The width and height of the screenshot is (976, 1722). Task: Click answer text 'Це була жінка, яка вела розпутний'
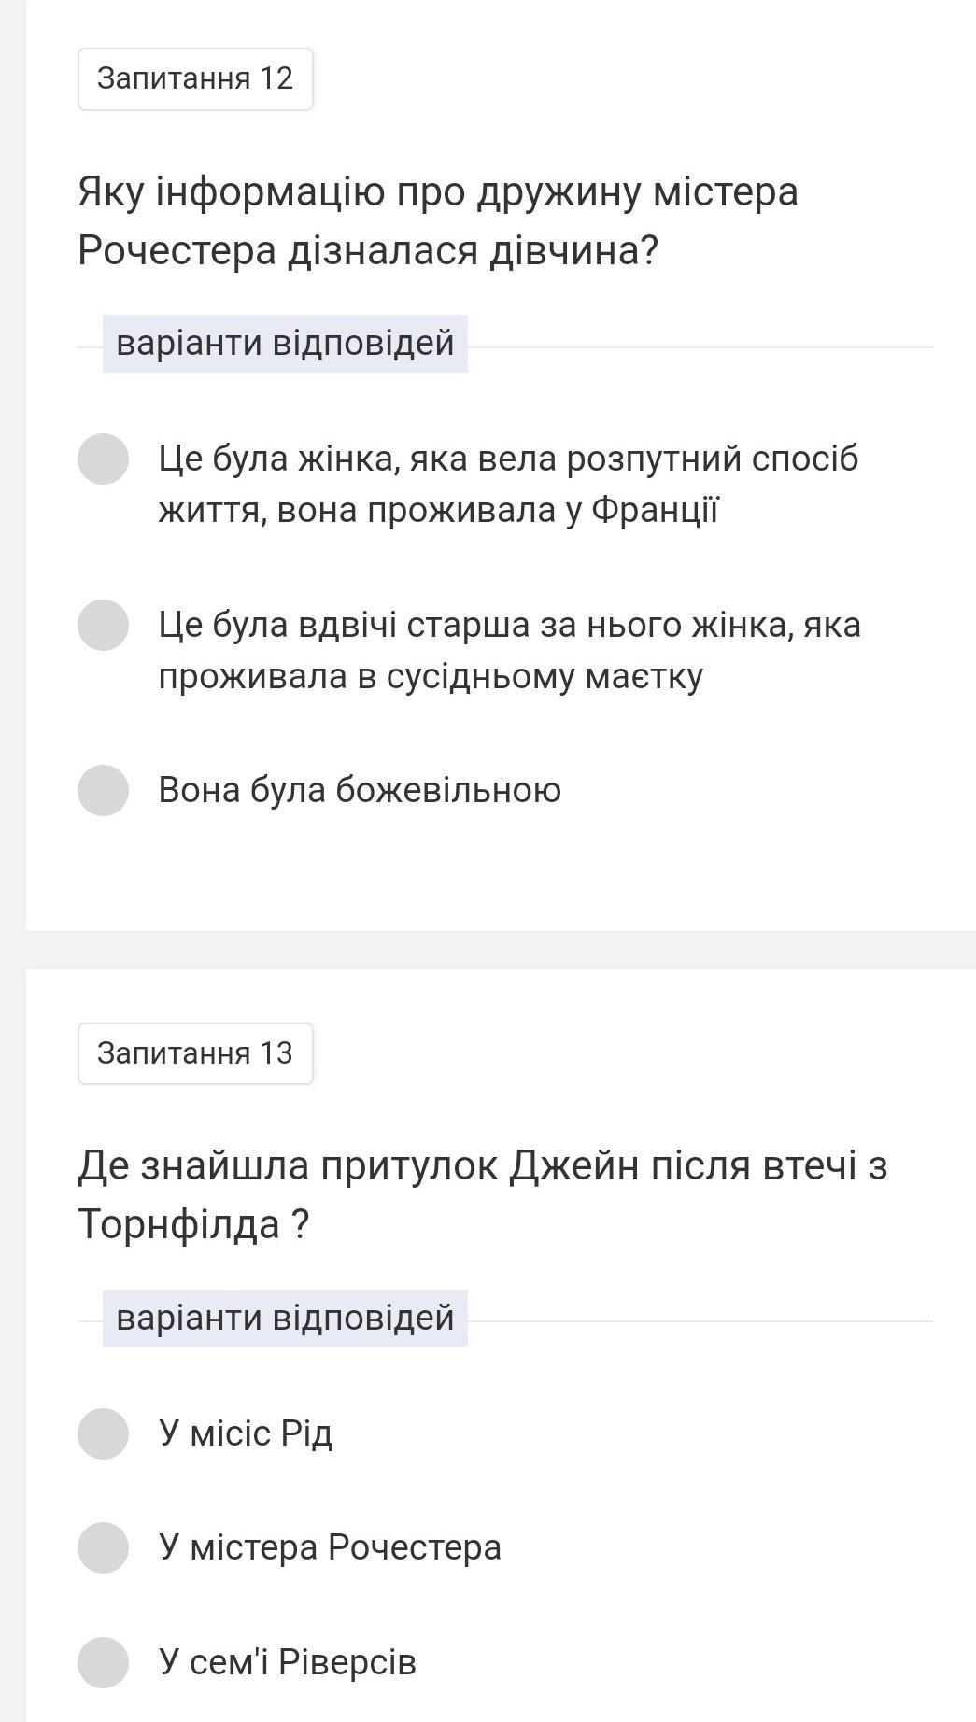pyautogui.click(x=508, y=485)
